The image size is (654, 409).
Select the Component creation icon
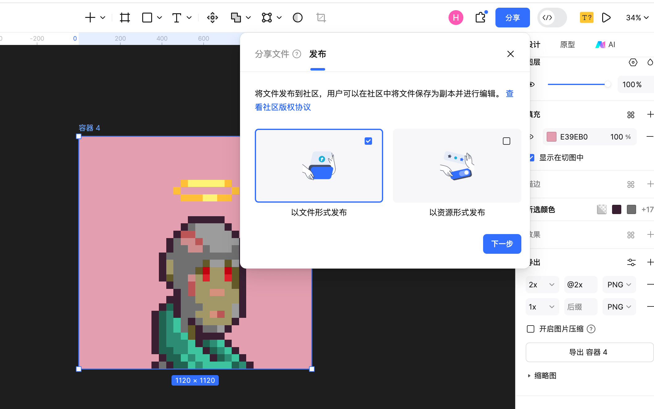(267, 18)
